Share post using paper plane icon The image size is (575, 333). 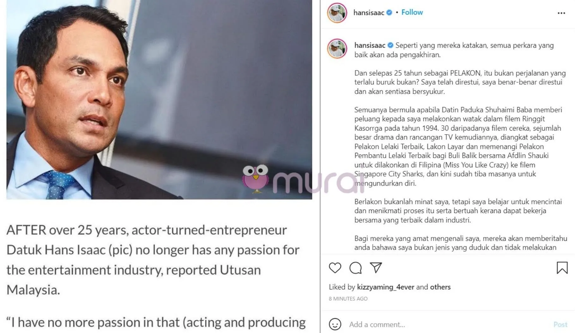(x=376, y=268)
